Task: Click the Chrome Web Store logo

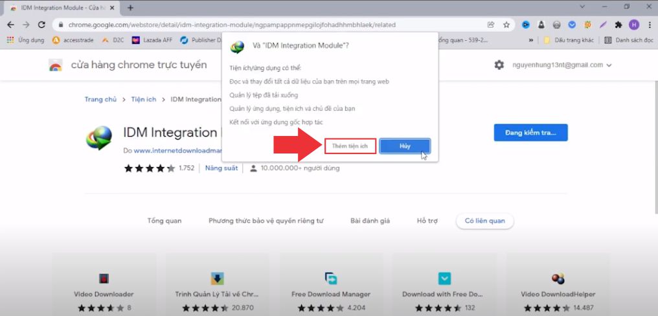Action: [56, 65]
